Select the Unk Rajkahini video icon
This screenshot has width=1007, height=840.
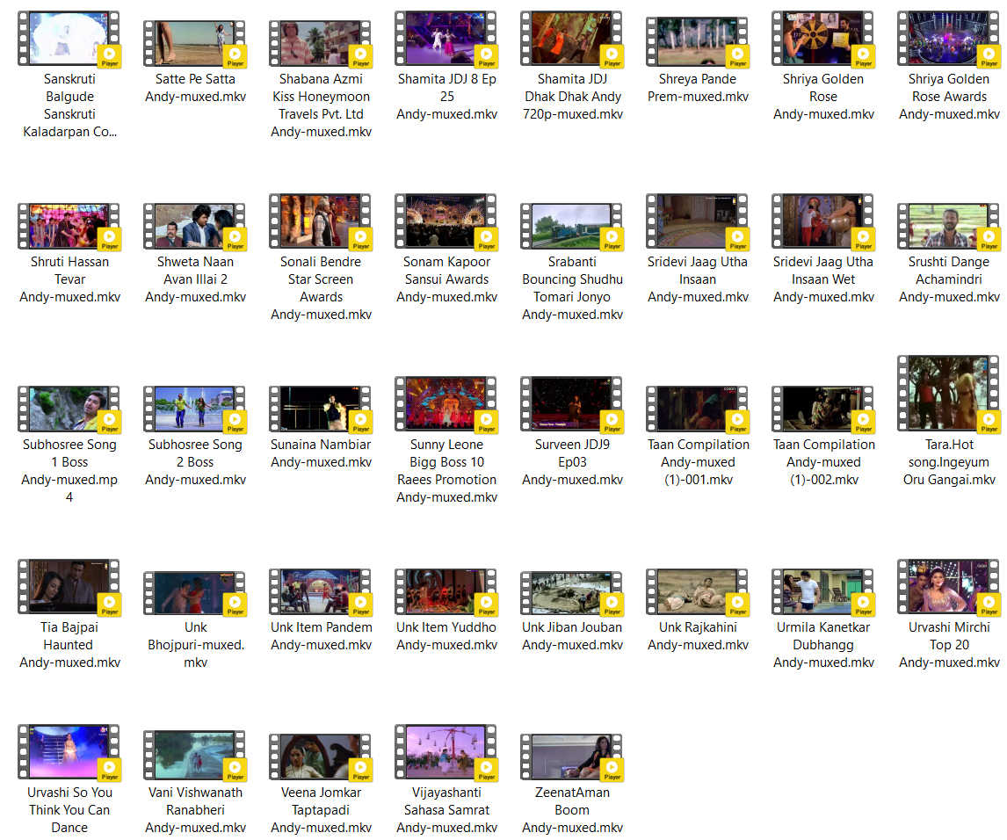698,591
